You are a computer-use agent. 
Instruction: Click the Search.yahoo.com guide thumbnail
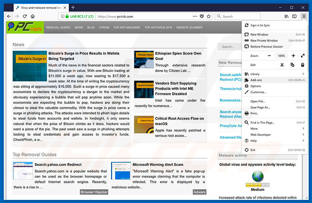pos(23,171)
